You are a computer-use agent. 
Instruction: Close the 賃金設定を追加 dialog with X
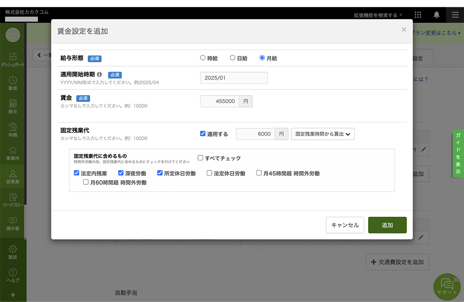point(404,30)
